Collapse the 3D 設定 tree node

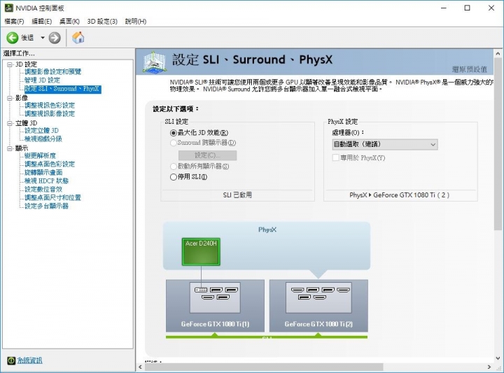(x=10, y=64)
